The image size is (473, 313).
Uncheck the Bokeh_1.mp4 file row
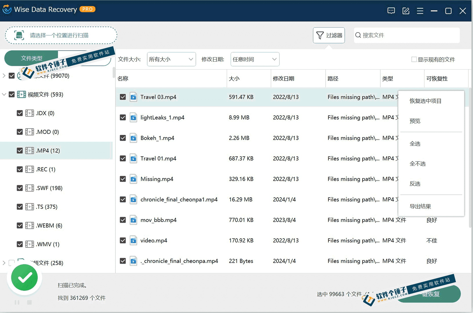click(123, 138)
